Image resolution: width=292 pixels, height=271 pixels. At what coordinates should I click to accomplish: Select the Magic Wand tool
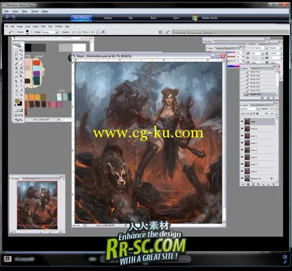tap(21, 54)
